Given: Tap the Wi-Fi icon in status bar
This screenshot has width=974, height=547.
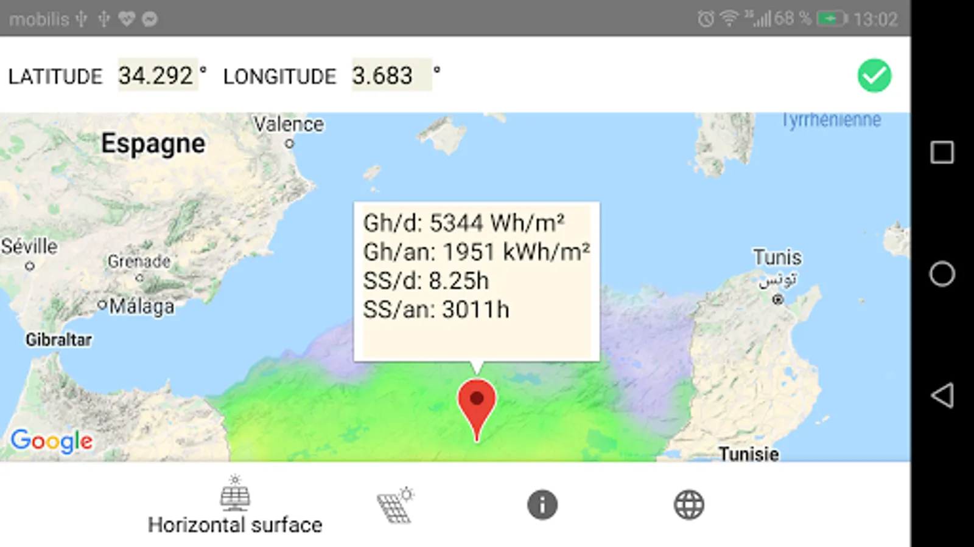Looking at the screenshot, I should click(x=729, y=19).
